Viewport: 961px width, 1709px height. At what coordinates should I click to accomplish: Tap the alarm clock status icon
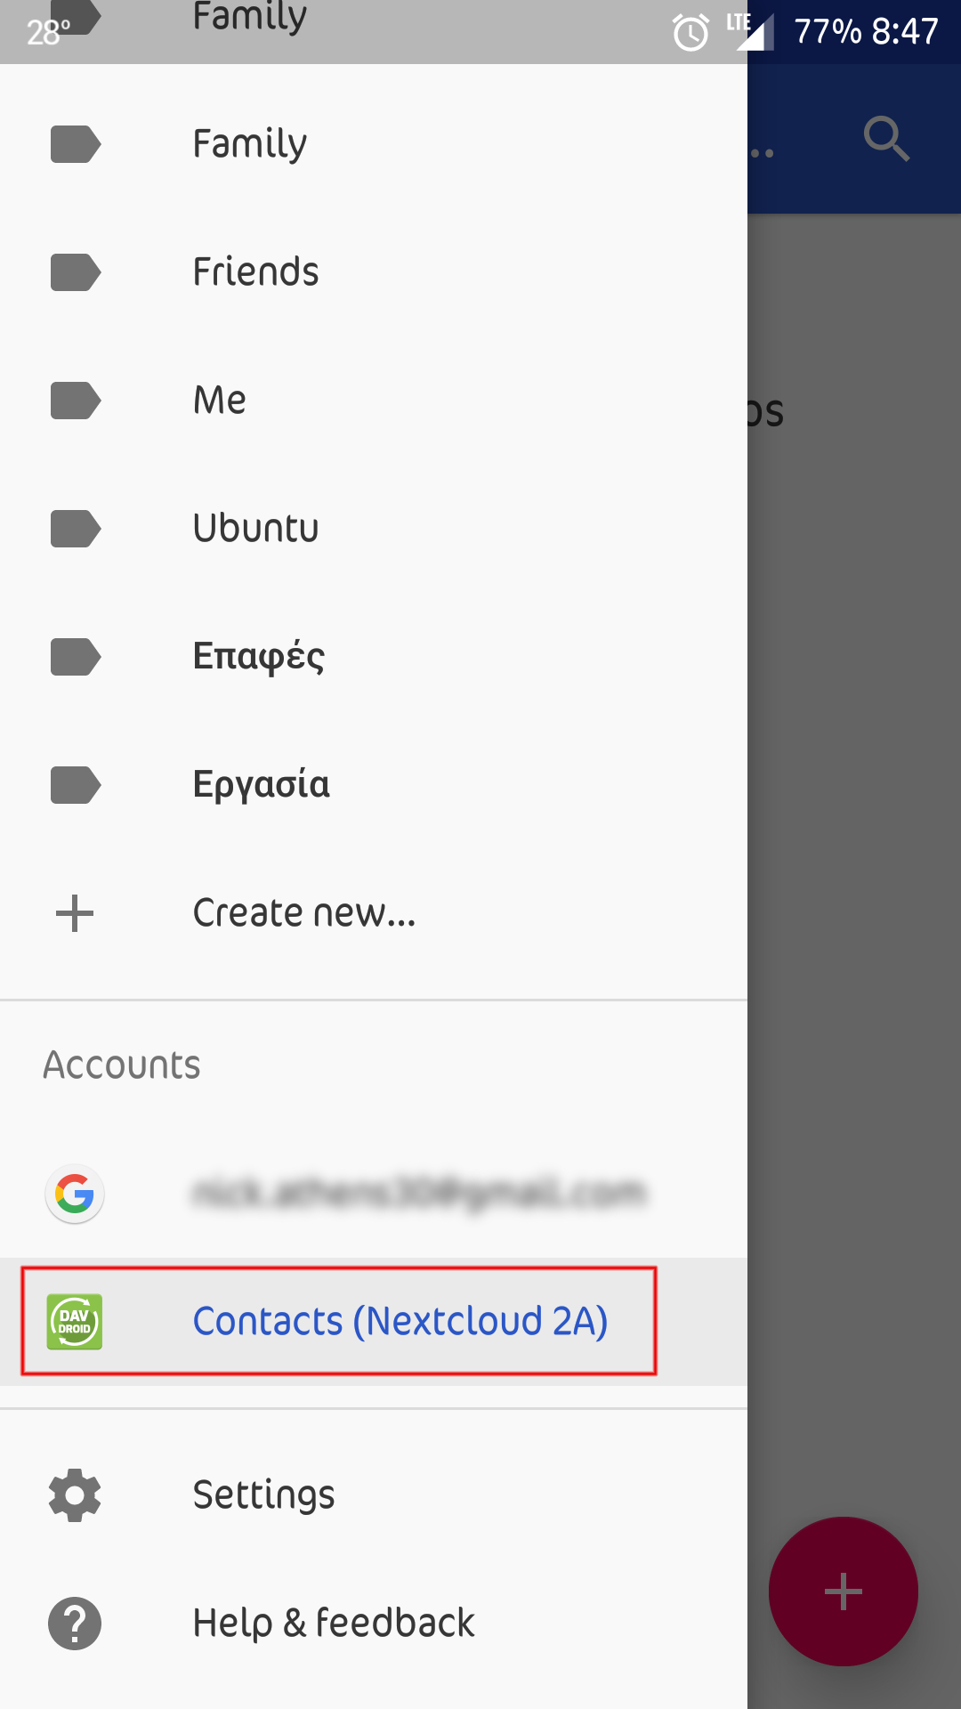pyautogui.click(x=690, y=34)
